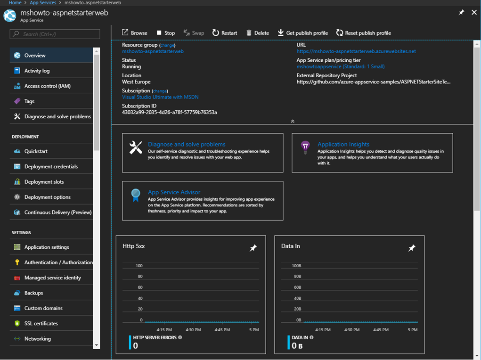Viewport: 481px width, 360px height.
Task: Change the resource group
Action: 167,45
